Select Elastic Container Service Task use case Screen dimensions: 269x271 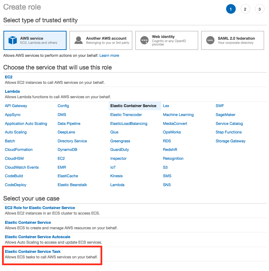point(33,251)
